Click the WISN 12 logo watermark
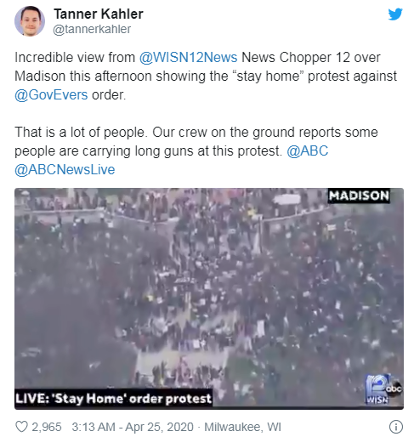 click(x=377, y=389)
